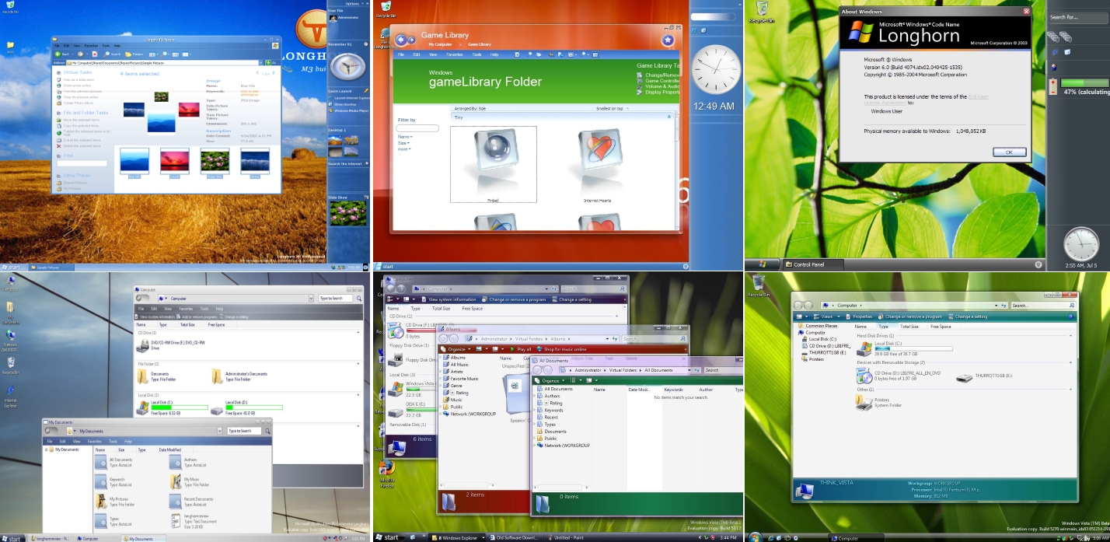Open the Organize dropdown in Albums window

pos(456,349)
